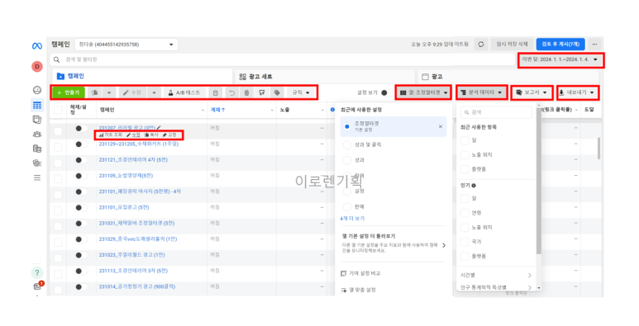639x326 pixels.
Task: Open the arrow next to duplicate button
Action: click(x=109, y=92)
